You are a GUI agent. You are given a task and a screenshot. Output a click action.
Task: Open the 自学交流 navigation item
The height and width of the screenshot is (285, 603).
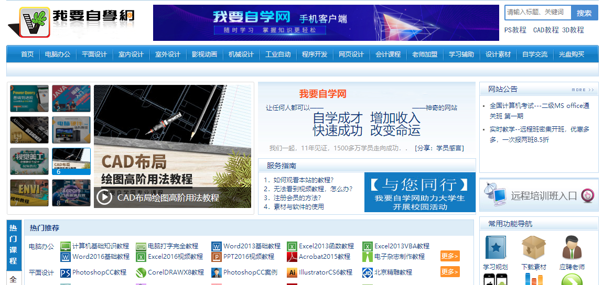pyautogui.click(x=535, y=54)
